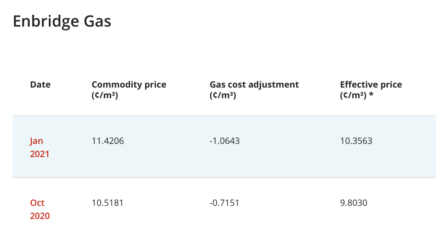The image size is (439, 239).
Task: Select the 11.4206 commodity price value
Action: pyautogui.click(x=107, y=141)
